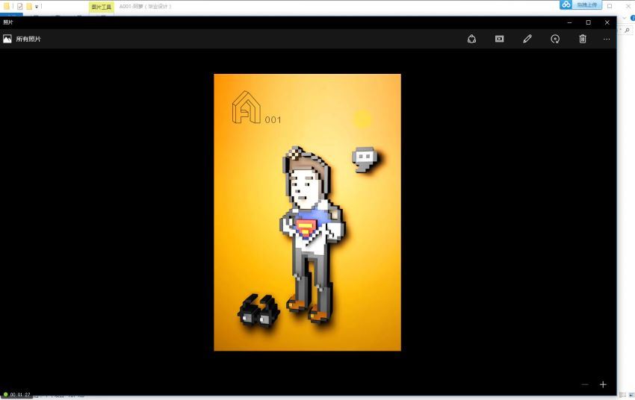Click the blue cloud icon in Explorer
The height and width of the screenshot is (400, 635).
pos(566,4)
